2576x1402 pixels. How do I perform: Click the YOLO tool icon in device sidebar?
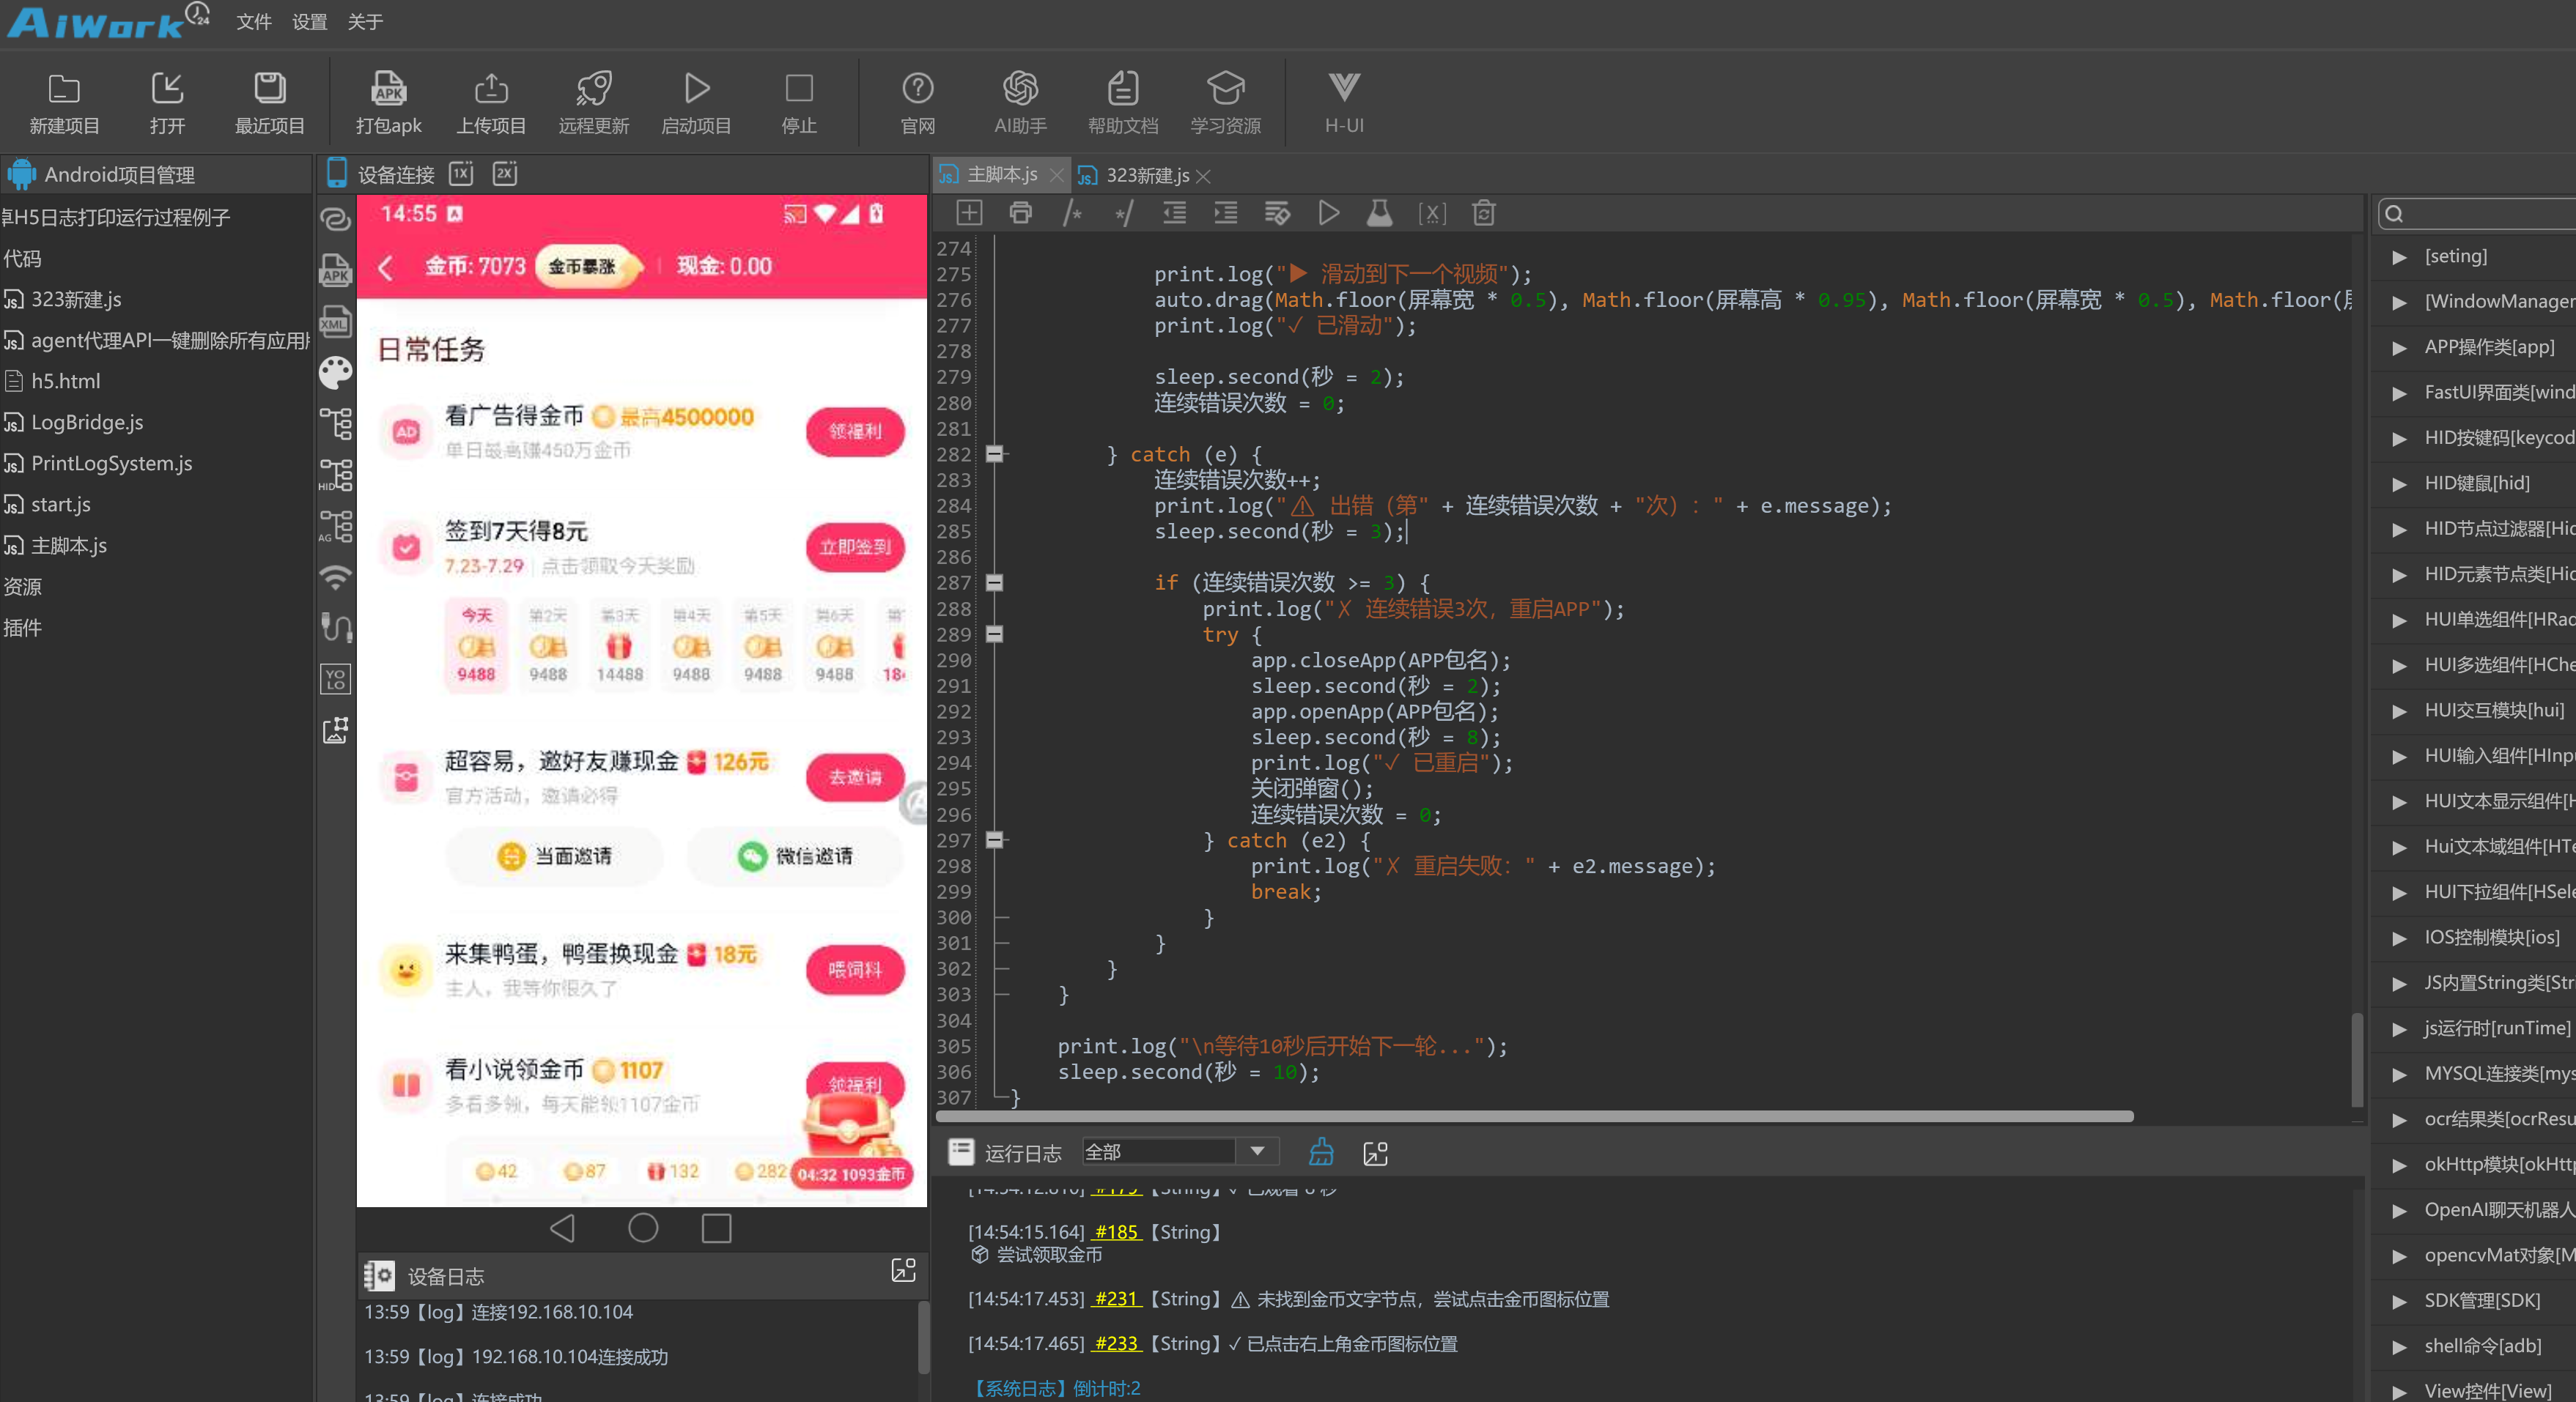tap(335, 680)
